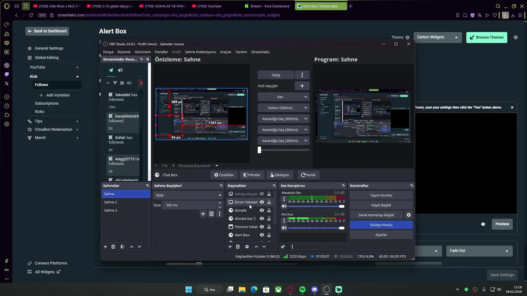Open audio mixer three-dot menu at bottom
Image resolution: width=527 pixels, height=296 pixels.
[292, 247]
